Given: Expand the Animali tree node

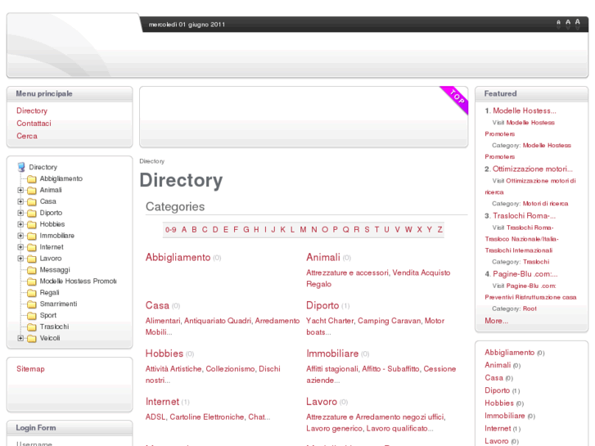Looking at the screenshot, I should coord(20,190).
